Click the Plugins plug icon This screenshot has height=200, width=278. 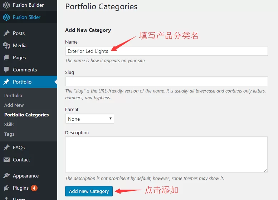coord(6,188)
